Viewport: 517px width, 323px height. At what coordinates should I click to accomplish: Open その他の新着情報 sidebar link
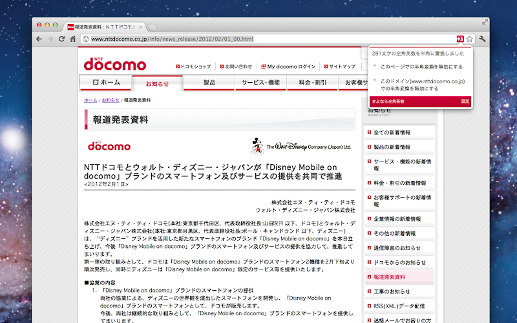coord(394,233)
